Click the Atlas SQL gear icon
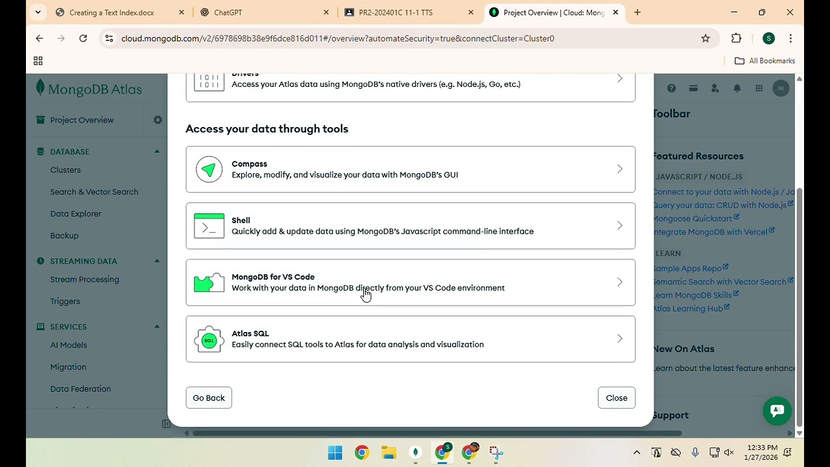This screenshot has width=830, height=467. (209, 339)
